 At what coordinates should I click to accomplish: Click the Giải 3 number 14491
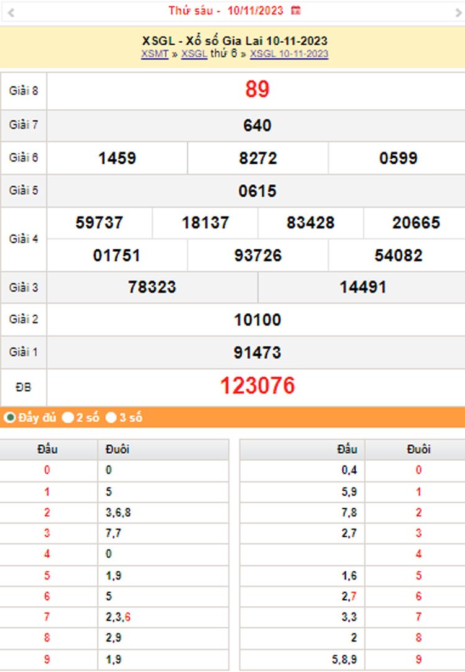tap(362, 287)
